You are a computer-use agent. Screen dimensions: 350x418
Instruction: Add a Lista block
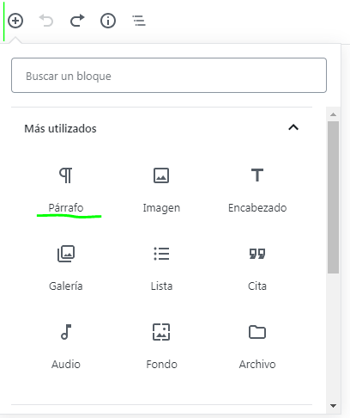pyautogui.click(x=161, y=268)
